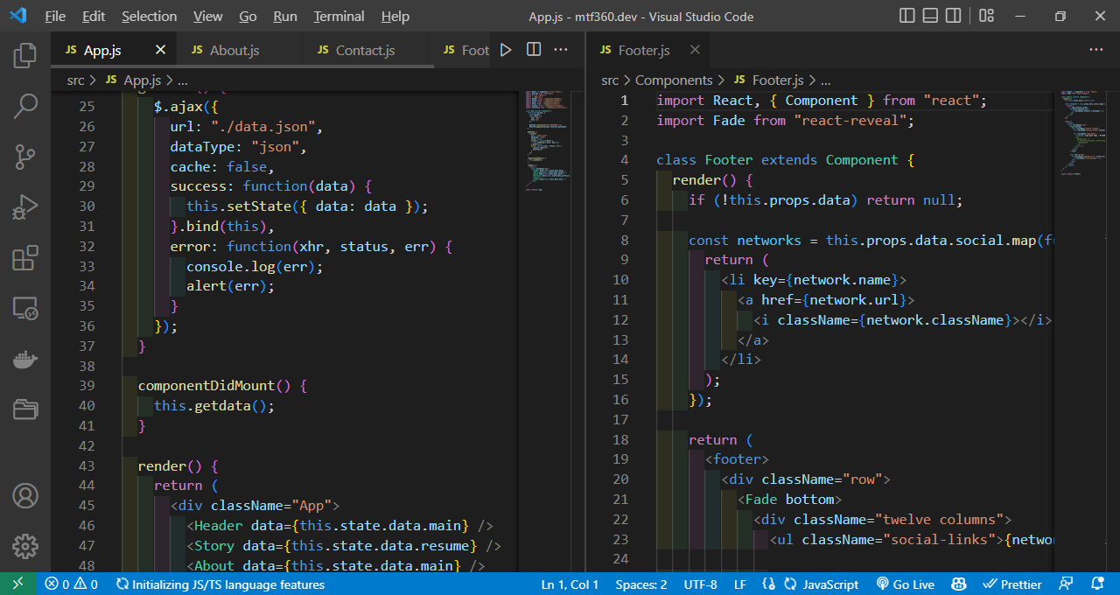Click the Go Live button
This screenshot has width=1120, height=595.
906,584
